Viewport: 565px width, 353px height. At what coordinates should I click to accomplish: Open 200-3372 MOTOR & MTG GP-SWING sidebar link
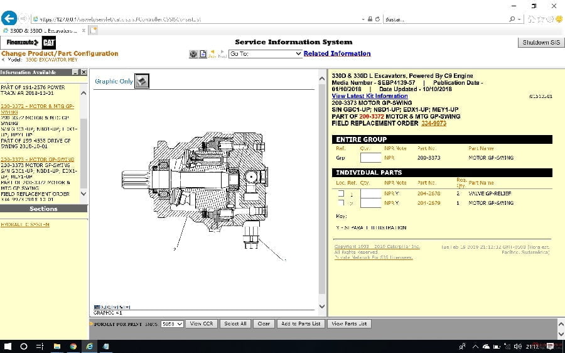click(38, 109)
